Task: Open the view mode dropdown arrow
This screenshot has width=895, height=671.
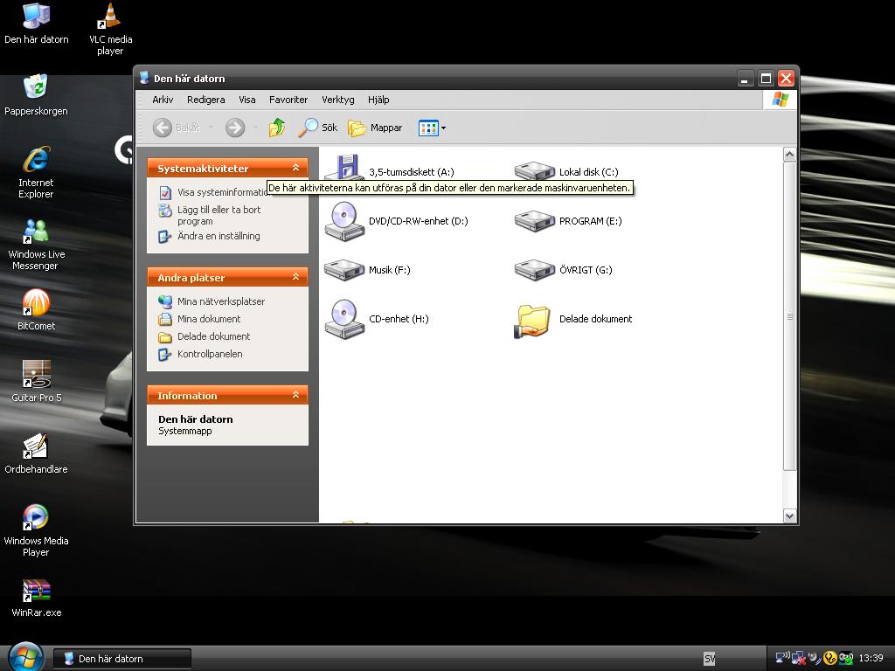Action: tap(443, 128)
